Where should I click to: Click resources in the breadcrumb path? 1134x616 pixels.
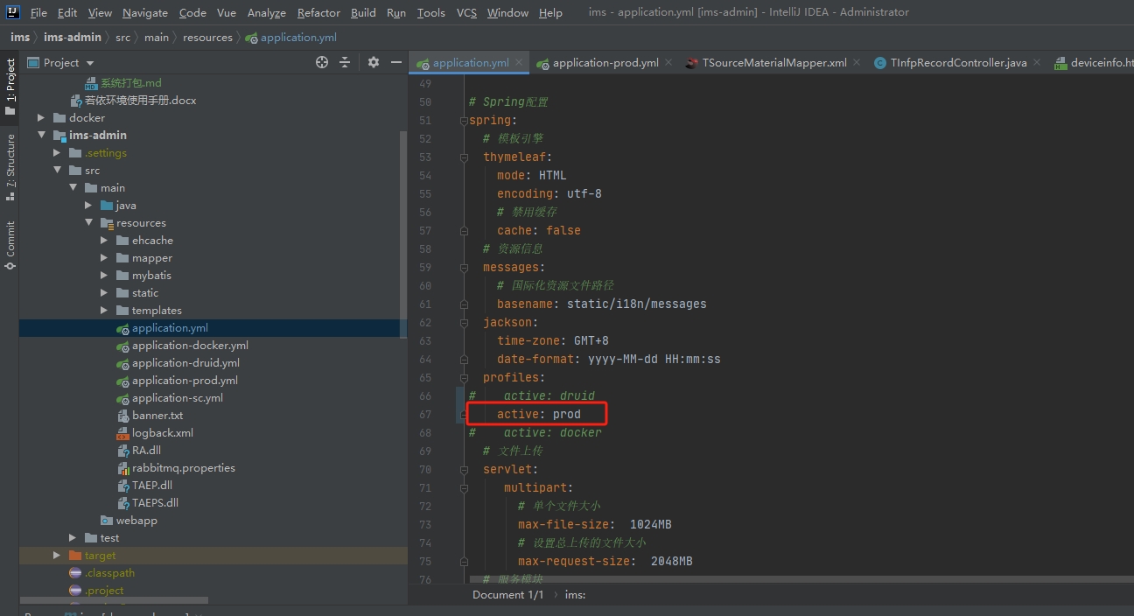click(x=208, y=38)
